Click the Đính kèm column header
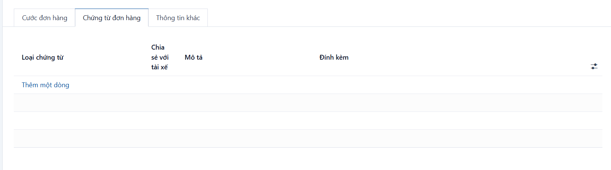 [334, 57]
